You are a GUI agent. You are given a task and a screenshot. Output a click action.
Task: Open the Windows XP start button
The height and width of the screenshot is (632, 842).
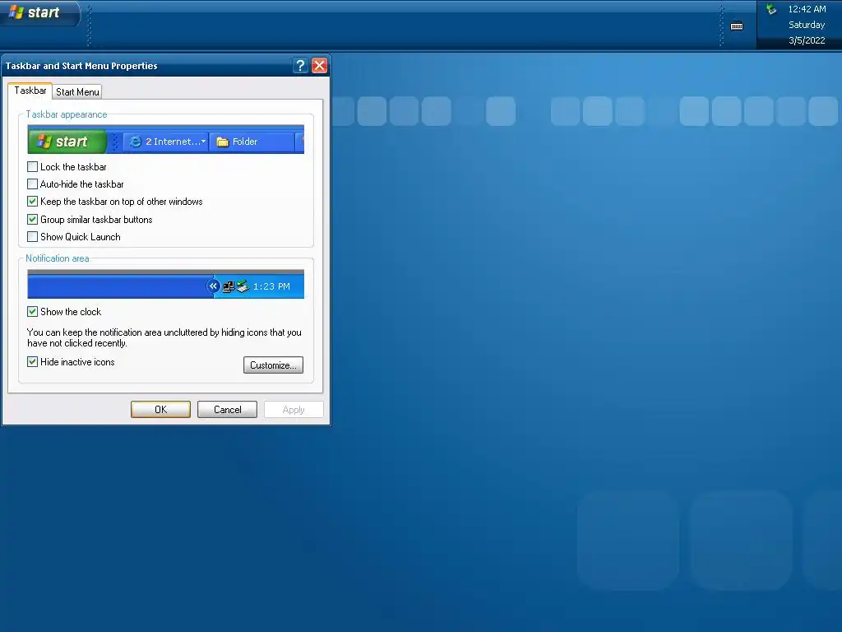pyautogui.click(x=39, y=12)
